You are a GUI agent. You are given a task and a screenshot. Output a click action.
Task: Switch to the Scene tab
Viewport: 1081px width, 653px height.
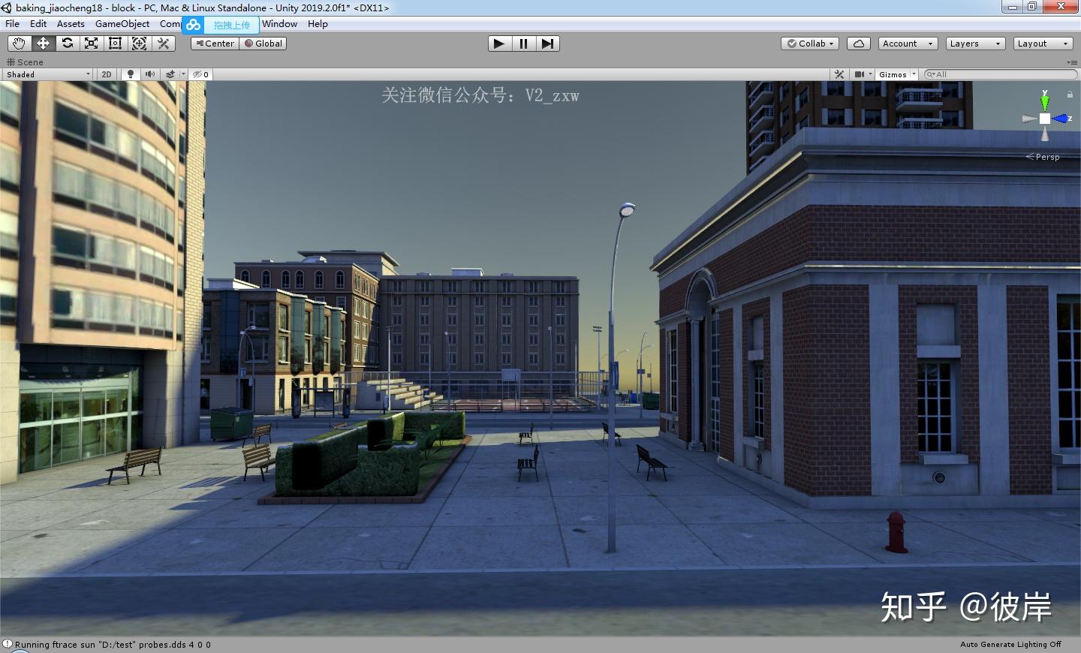[25, 62]
